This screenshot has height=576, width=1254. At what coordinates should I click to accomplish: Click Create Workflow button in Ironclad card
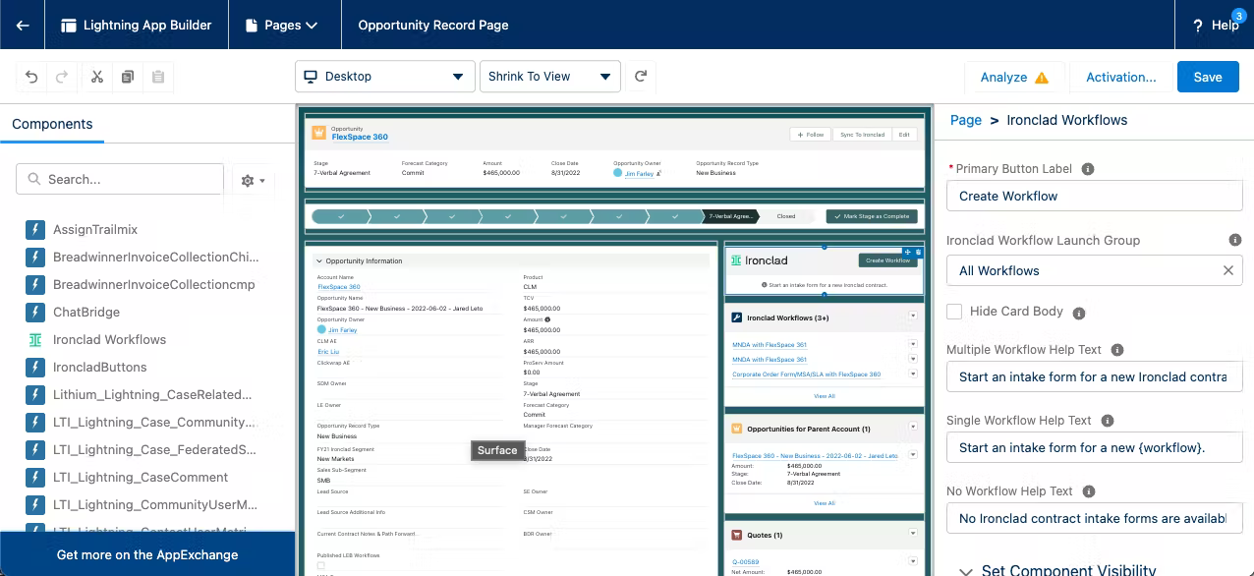[x=887, y=260]
